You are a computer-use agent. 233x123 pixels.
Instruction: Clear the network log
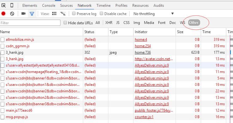click(x=12, y=13)
